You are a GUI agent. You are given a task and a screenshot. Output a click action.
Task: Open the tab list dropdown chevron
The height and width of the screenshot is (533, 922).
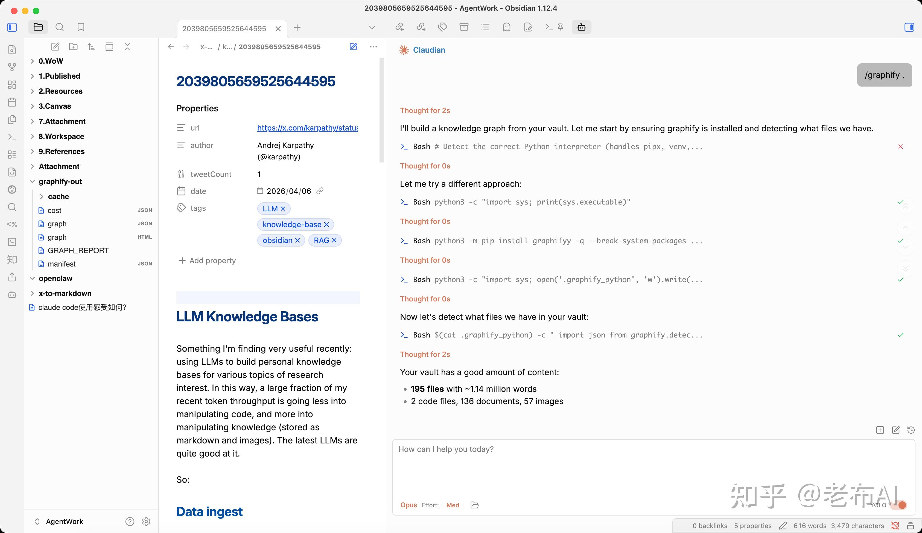372,27
